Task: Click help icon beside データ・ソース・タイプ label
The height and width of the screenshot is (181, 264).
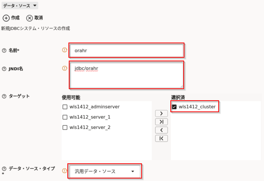Action: coord(4,168)
